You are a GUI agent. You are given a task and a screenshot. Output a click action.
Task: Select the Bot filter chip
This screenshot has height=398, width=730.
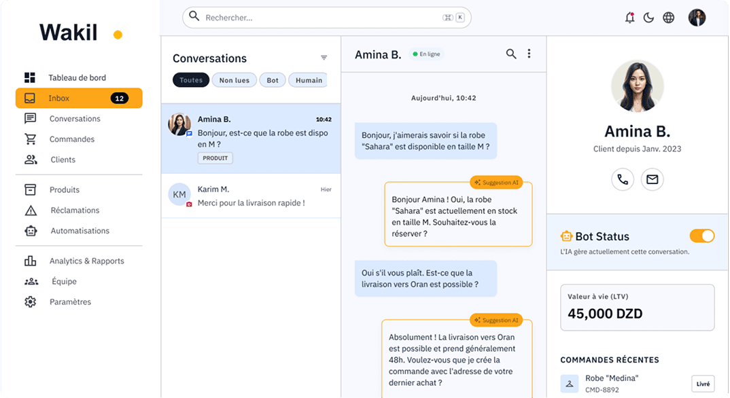pos(273,80)
